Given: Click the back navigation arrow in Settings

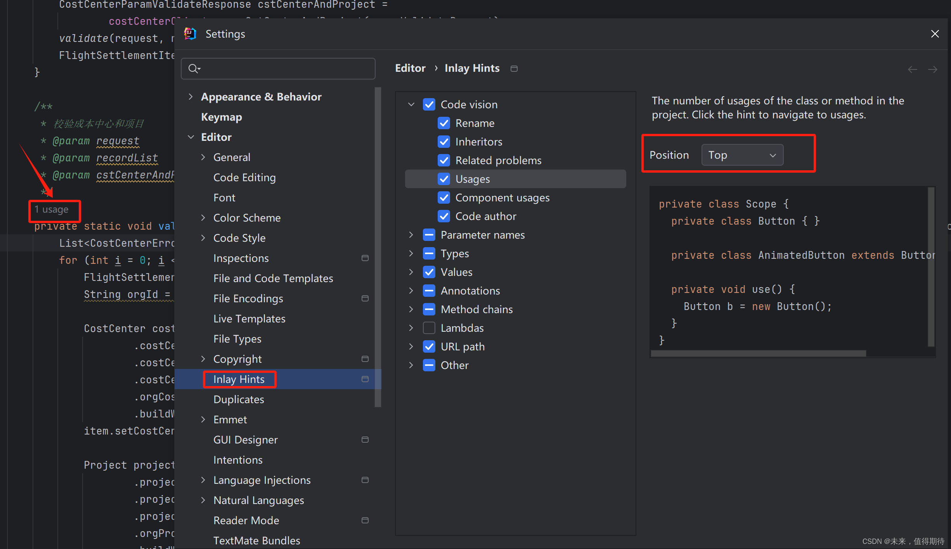Looking at the screenshot, I should click(913, 69).
